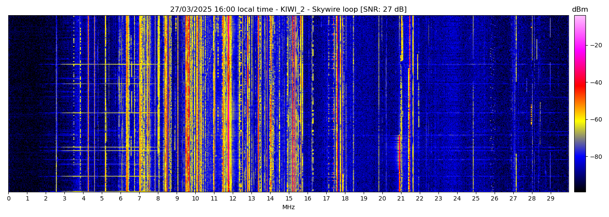The width and height of the screenshot is (609, 217).
Task: Click the 25 tick on frequency axis
Action: click(x=475, y=199)
